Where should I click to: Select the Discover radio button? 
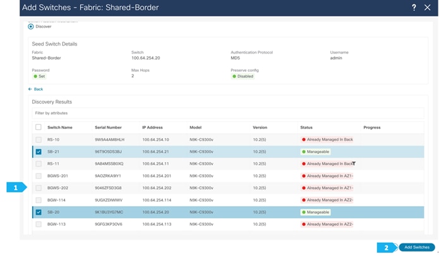point(31,26)
